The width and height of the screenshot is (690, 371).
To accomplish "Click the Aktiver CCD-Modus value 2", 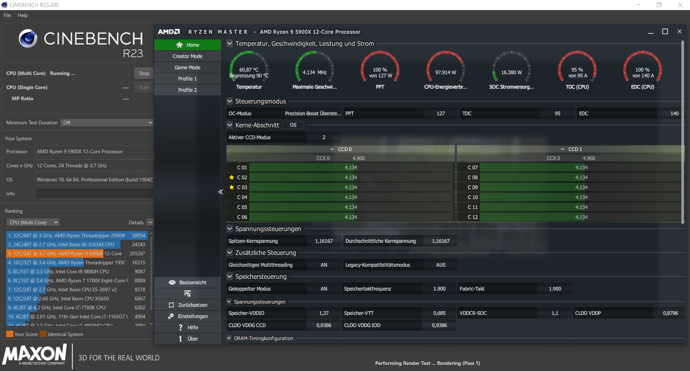I will click(324, 137).
